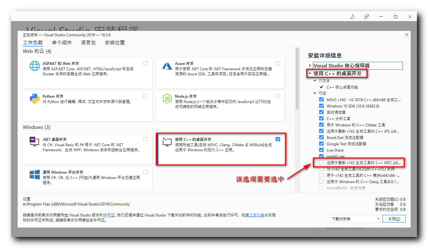Select the C++ 核心桌面功能 included item

tap(342, 87)
